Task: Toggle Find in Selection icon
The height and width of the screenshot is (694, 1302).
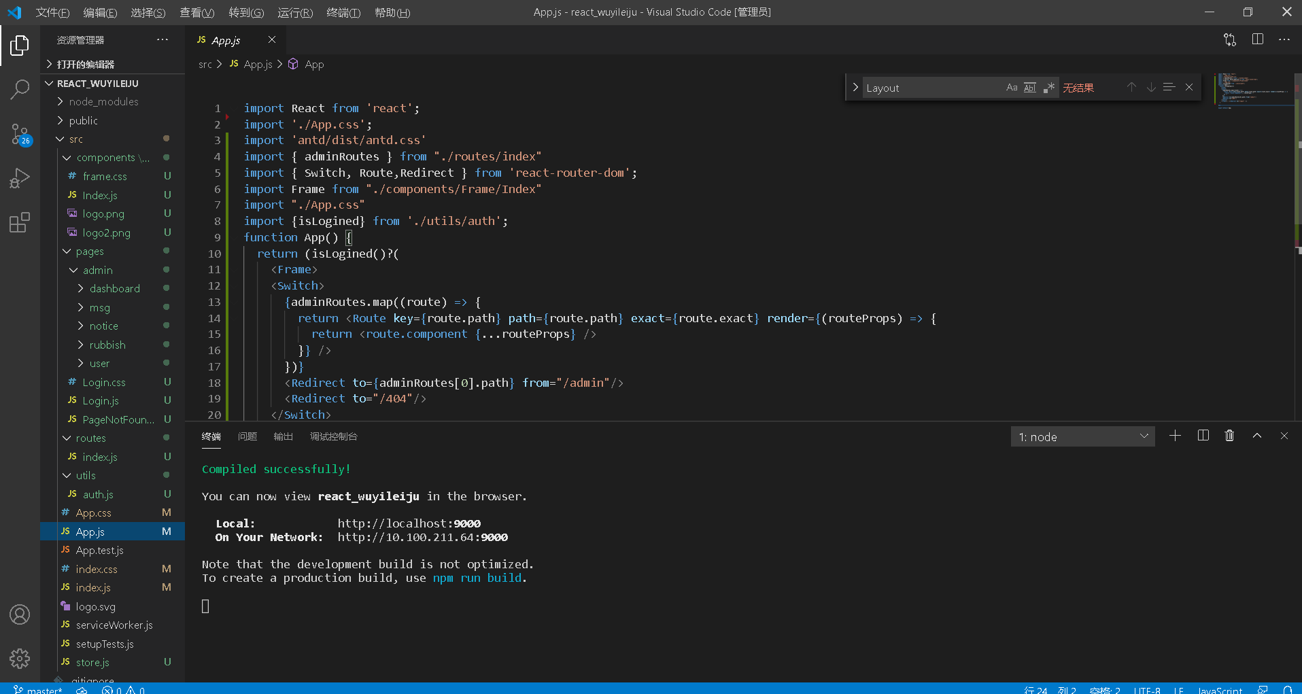Action: (x=1169, y=87)
